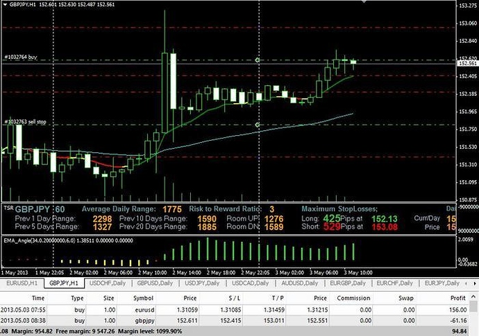Open the USDCHF,Daily chart tab
This screenshot has width=479, height=336.
(108, 283)
